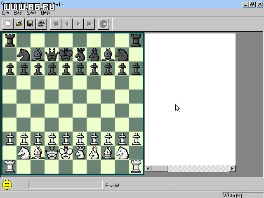This screenshot has height=198, width=264.
Task: Select the white knight left of the queenside bishop
Action: point(24,153)
